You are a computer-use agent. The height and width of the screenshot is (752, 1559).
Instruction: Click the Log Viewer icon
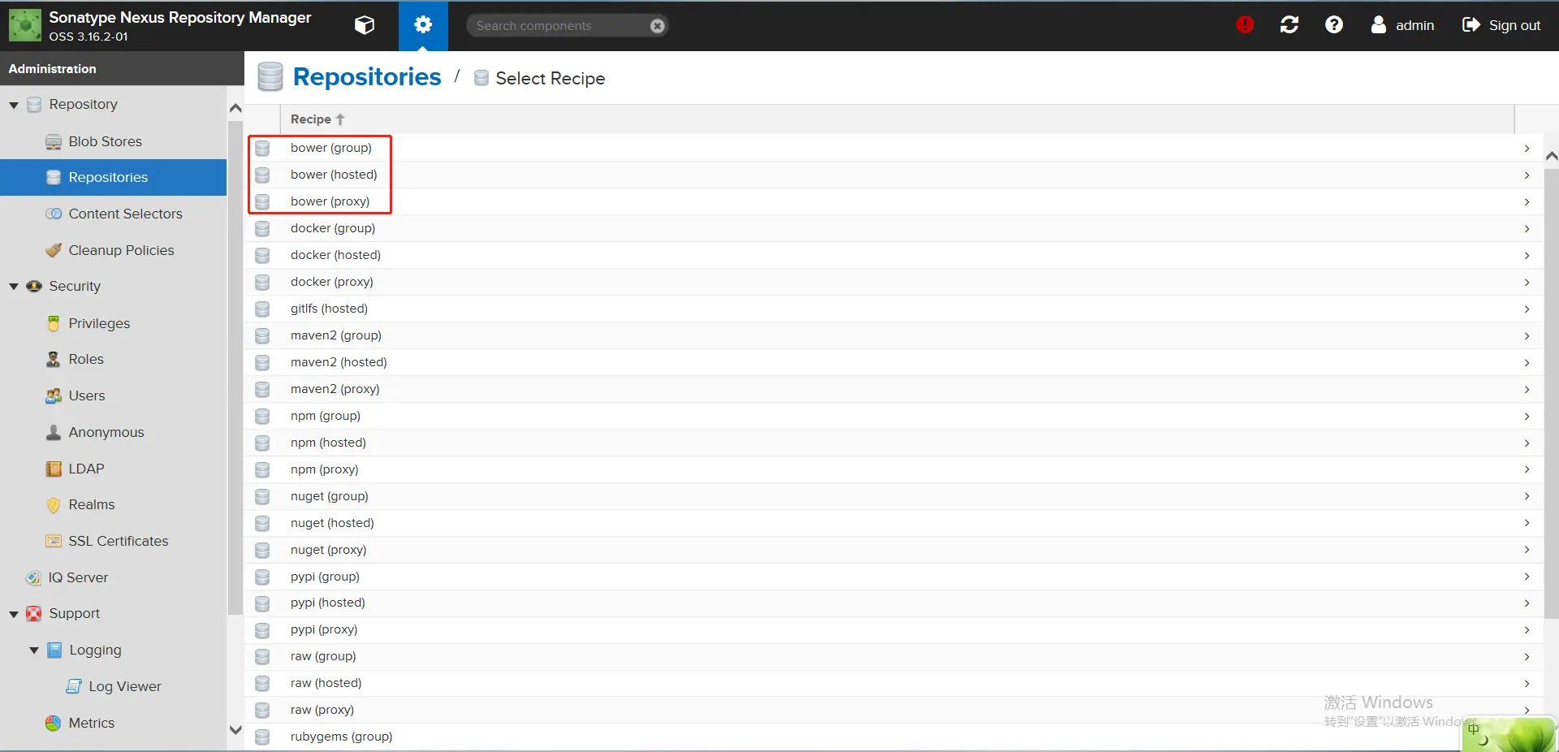[74, 686]
